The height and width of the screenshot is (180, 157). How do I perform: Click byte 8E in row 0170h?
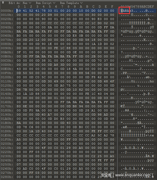tap(25, 106)
